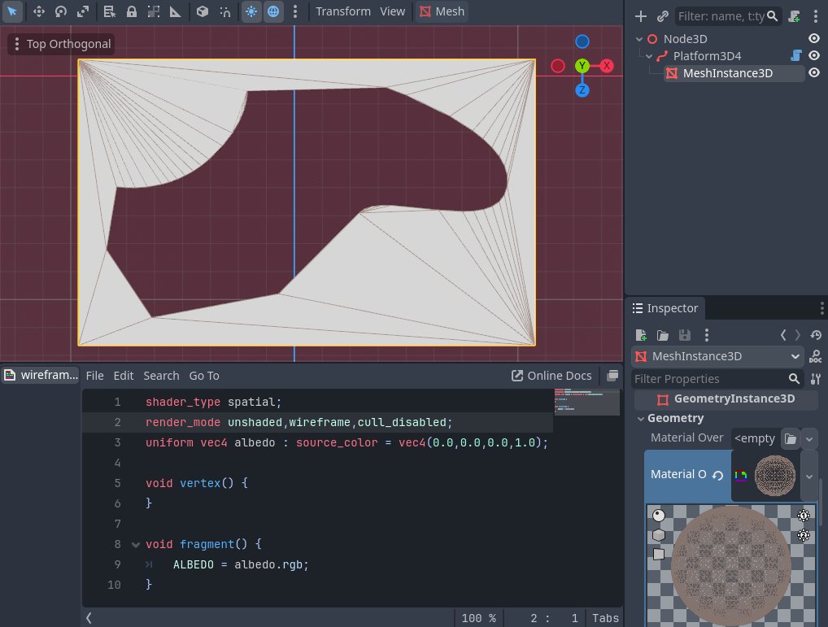828x627 pixels.
Task: Switch material preview to cube shape
Action: point(659,534)
